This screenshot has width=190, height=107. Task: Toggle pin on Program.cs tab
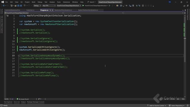50,10
